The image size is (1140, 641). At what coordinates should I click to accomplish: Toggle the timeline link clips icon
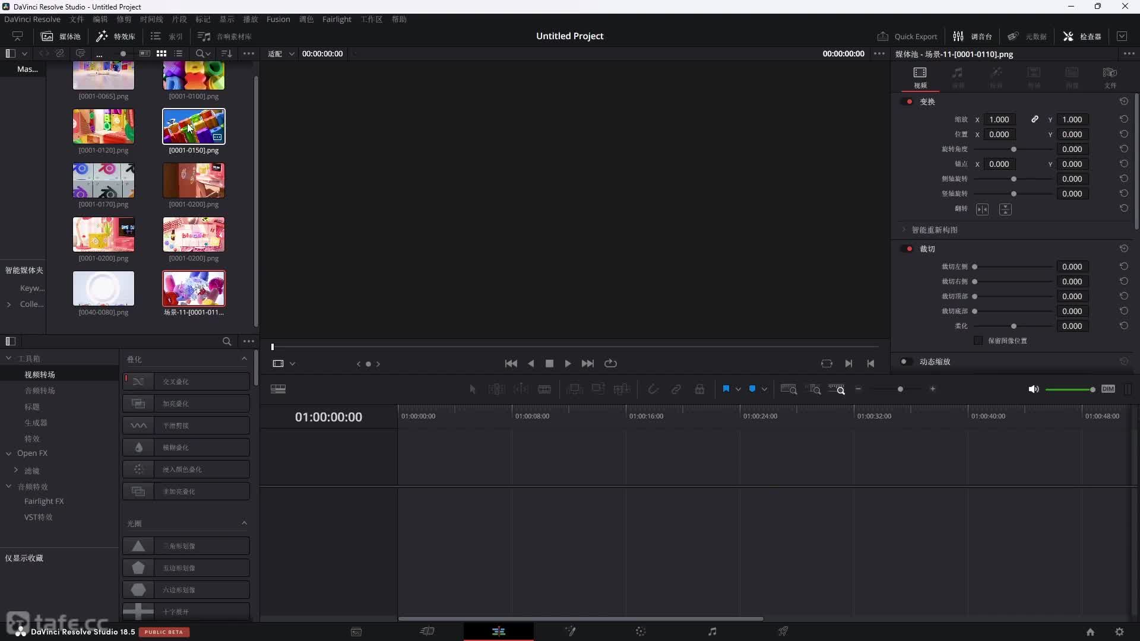676,389
